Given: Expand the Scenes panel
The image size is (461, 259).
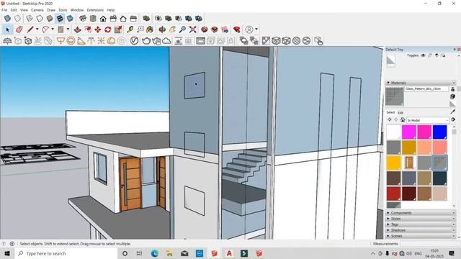Looking at the screenshot, I should 421,236.
